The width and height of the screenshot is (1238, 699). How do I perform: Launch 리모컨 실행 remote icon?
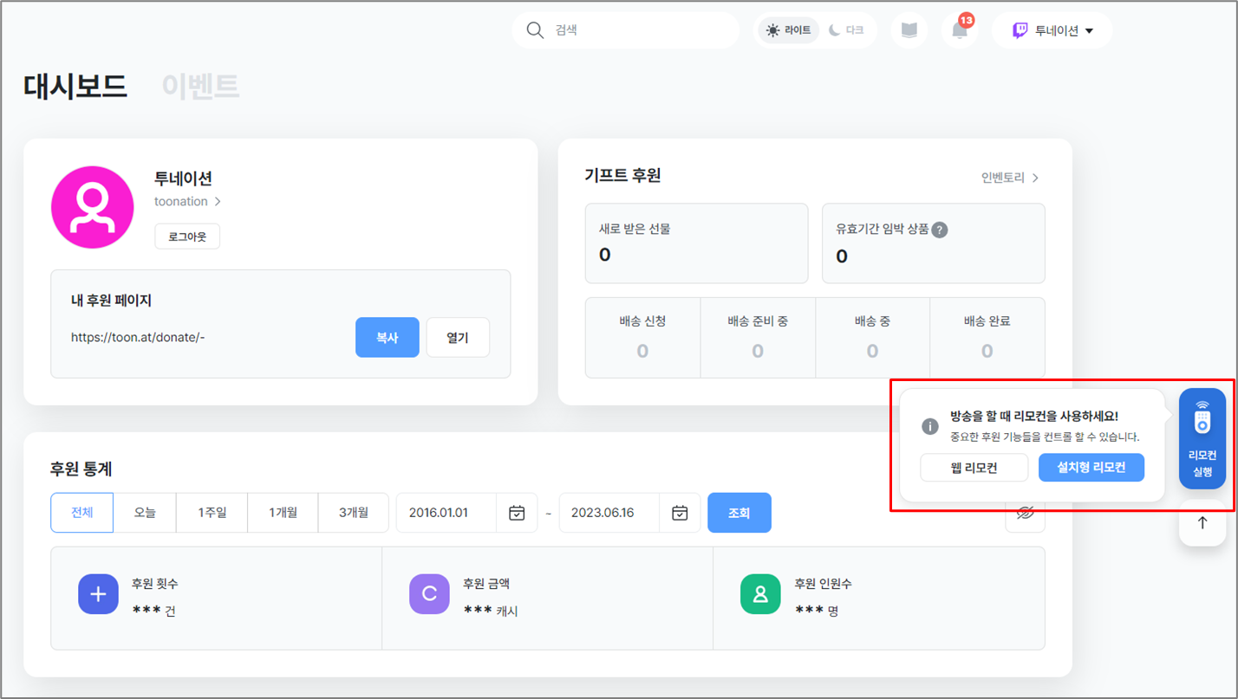[1202, 438]
